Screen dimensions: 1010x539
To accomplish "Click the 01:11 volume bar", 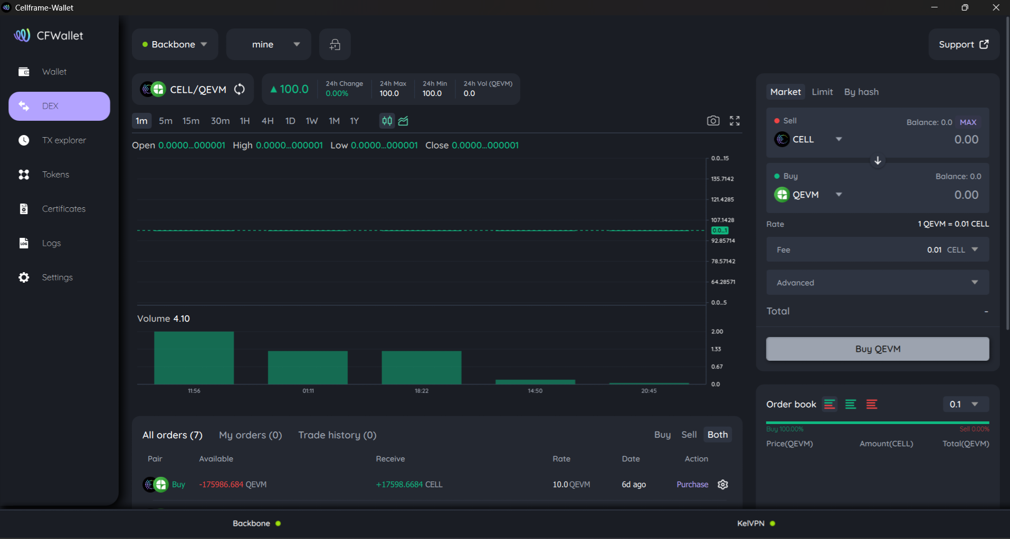I will click(308, 368).
